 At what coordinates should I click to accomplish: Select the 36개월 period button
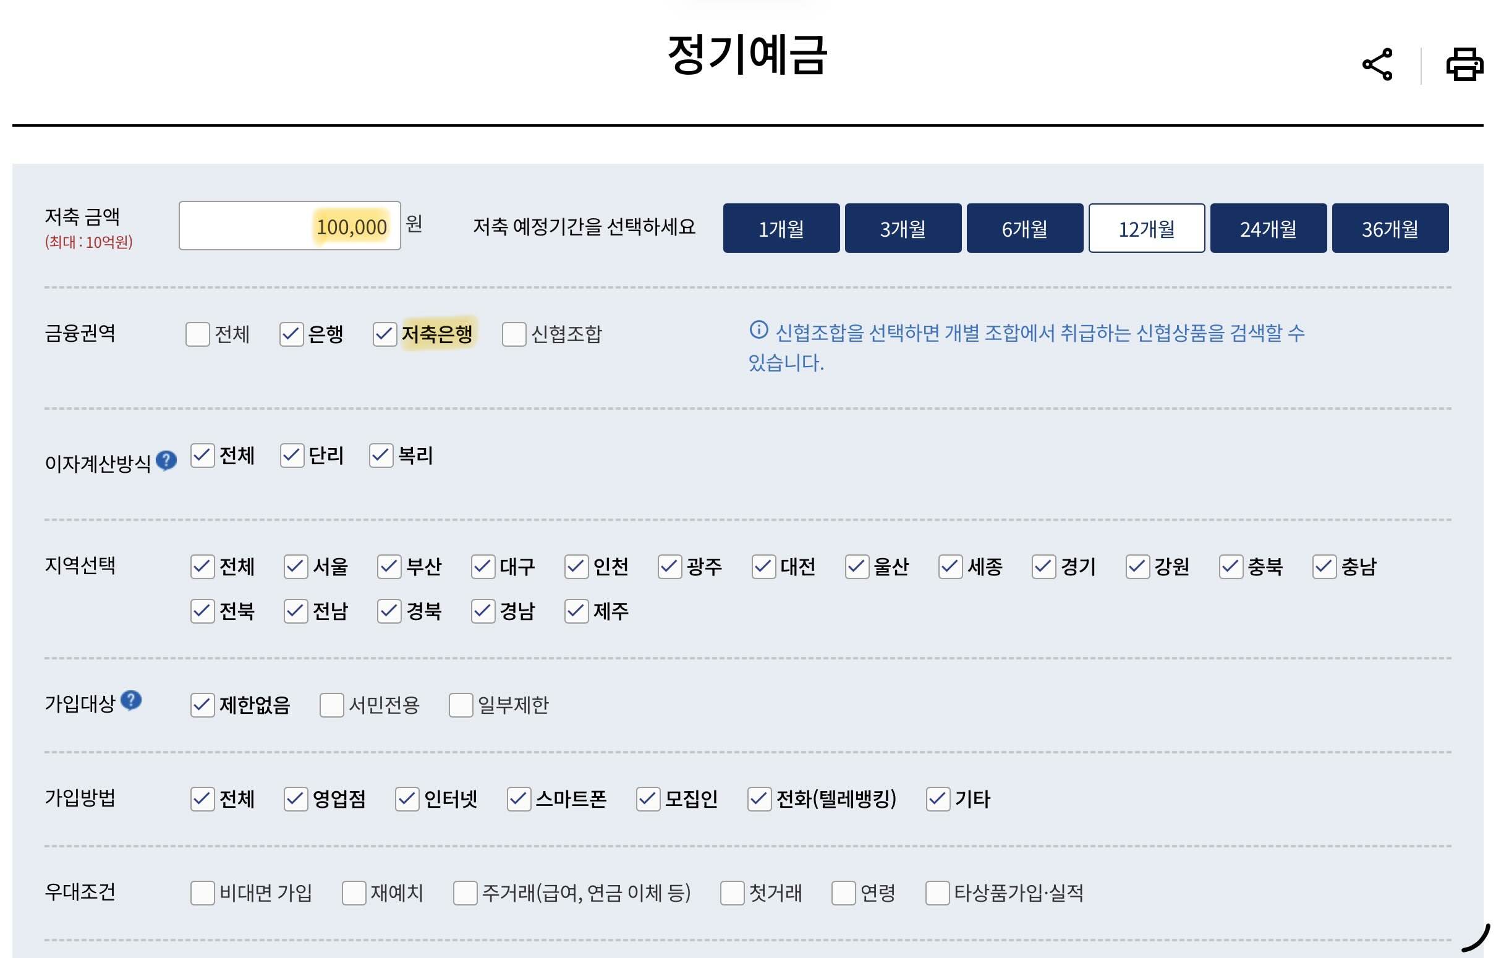[x=1390, y=228]
